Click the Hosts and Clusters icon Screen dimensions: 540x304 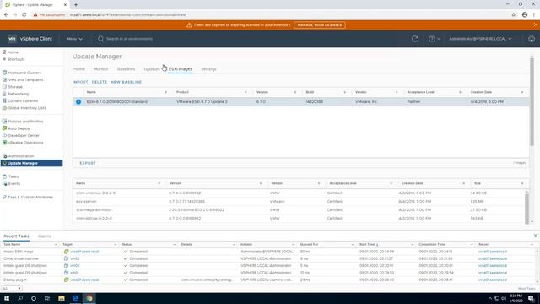click(x=4, y=73)
